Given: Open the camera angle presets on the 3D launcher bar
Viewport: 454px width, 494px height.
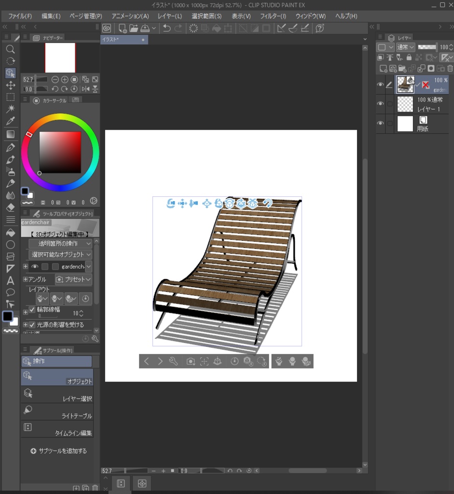Looking at the screenshot, I should (190, 361).
